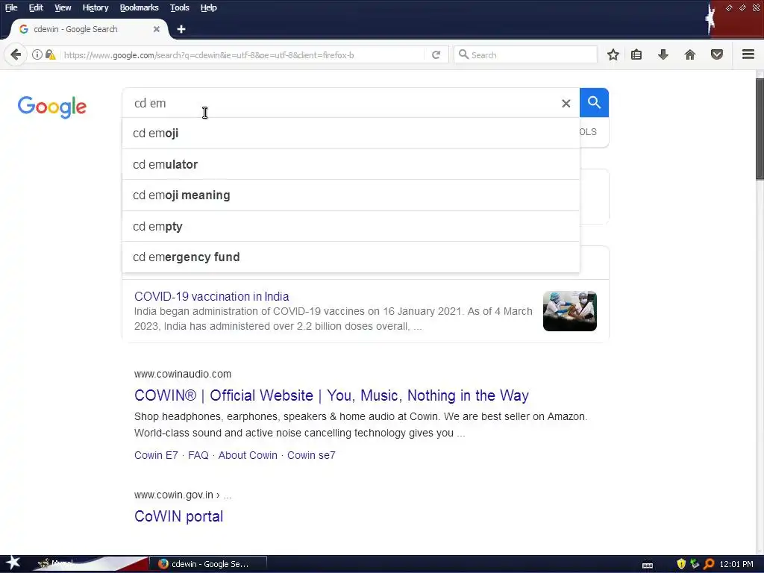This screenshot has width=764, height=573.
Task: Focus the Firefox toolbar Search field
Action: tap(525, 54)
